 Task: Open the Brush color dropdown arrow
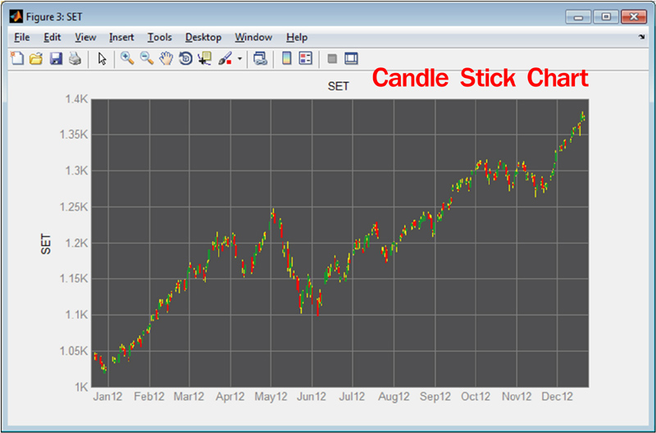tap(239, 58)
